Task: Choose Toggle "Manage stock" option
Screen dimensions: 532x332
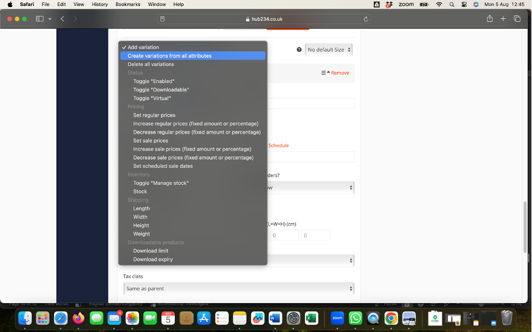Action: click(161, 183)
